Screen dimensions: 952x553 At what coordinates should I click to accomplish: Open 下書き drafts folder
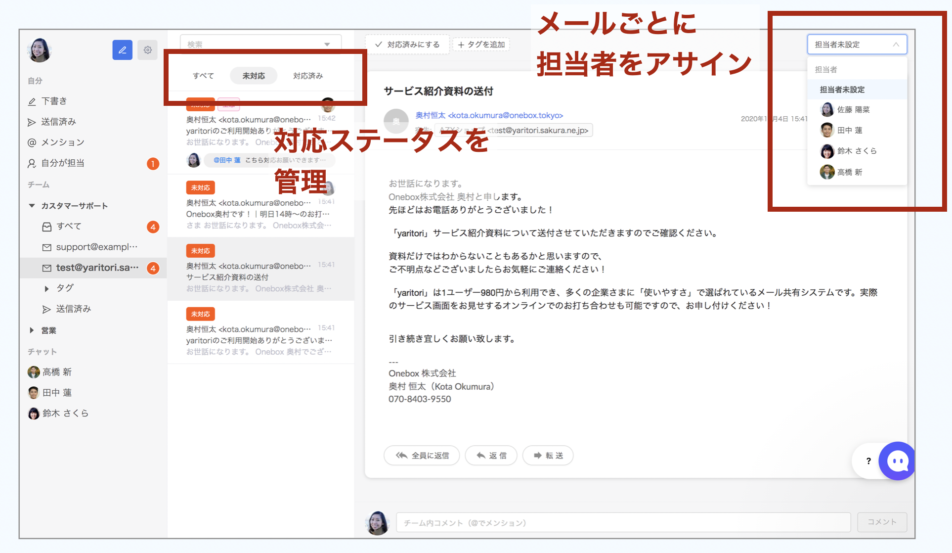tap(54, 101)
